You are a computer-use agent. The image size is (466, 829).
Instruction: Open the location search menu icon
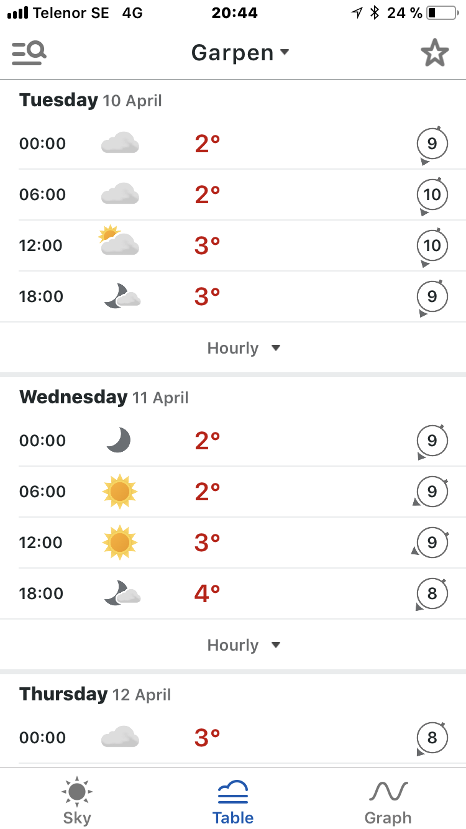[29, 53]
